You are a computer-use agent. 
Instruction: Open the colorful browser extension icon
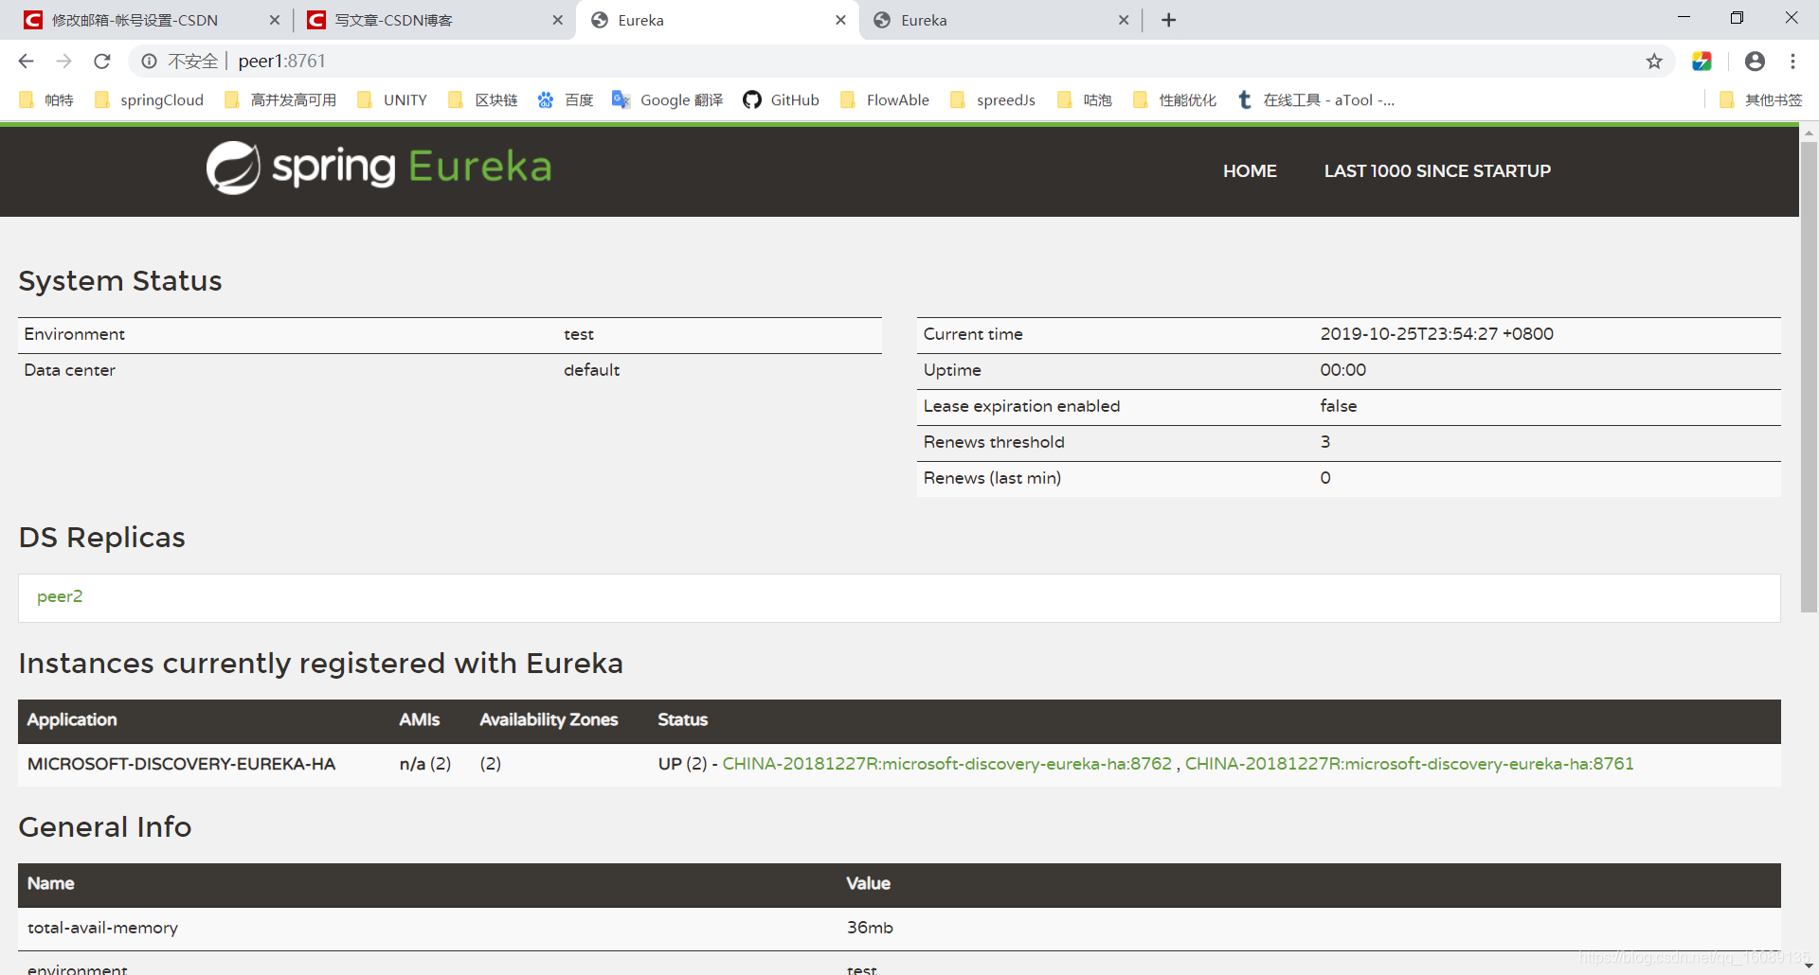point(1702,62)
